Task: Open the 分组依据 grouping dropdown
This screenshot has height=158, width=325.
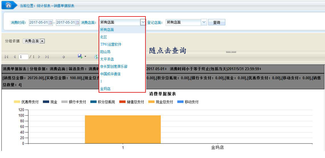Action: [x=42, y=41]
